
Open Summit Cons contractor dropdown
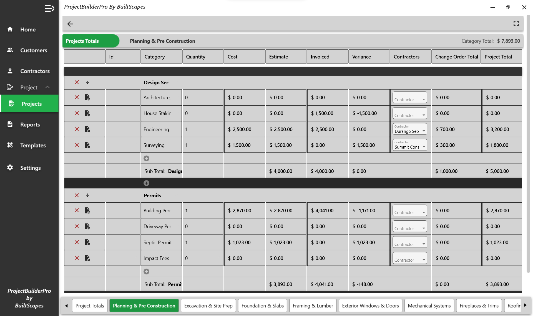[x=410, y=145]
